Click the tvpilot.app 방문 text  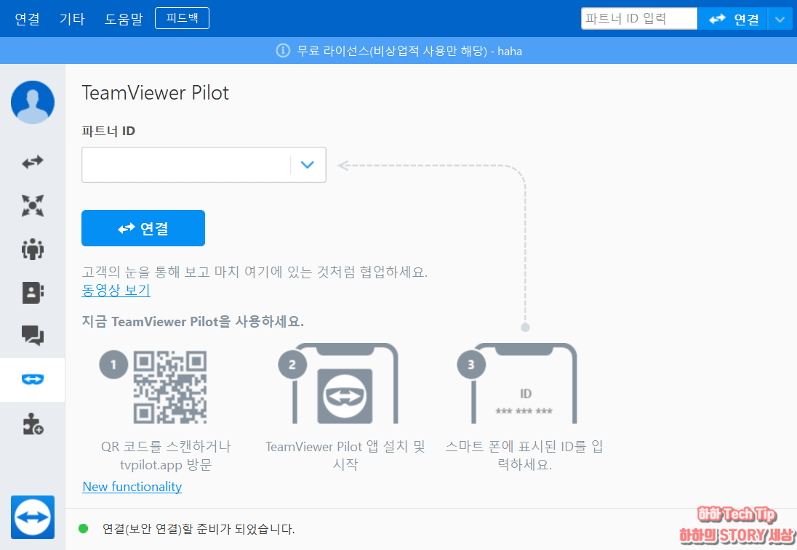pos(166,465)
